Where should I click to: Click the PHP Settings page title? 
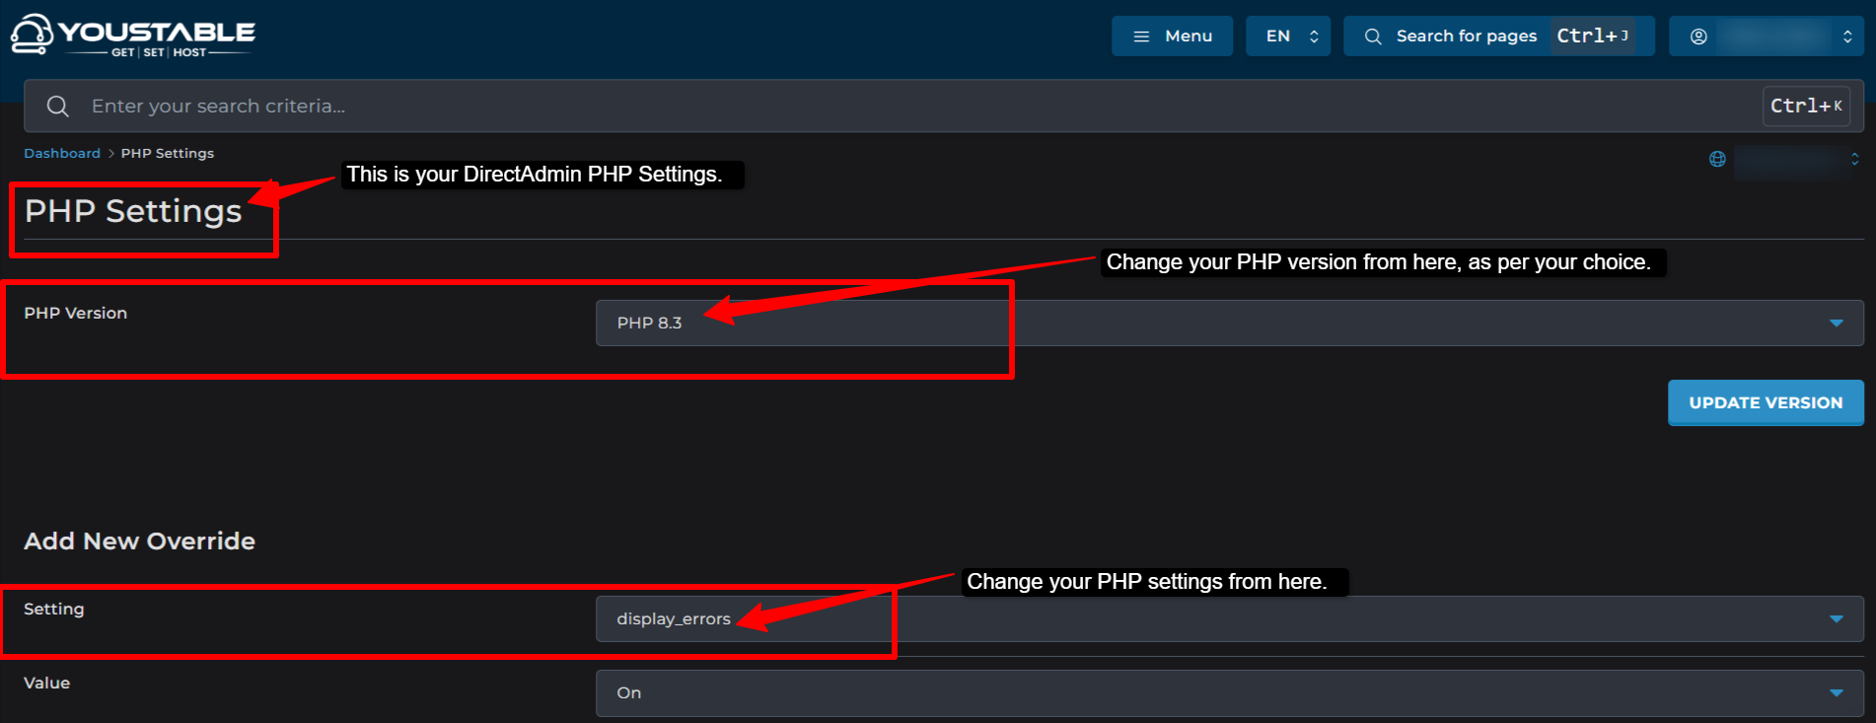(x=133, y=211)
